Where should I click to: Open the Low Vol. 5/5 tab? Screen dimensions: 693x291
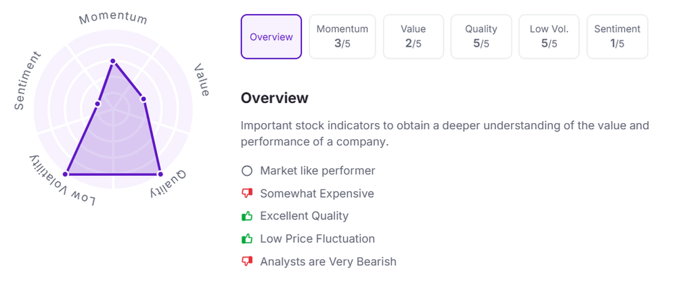click(549, 37)
